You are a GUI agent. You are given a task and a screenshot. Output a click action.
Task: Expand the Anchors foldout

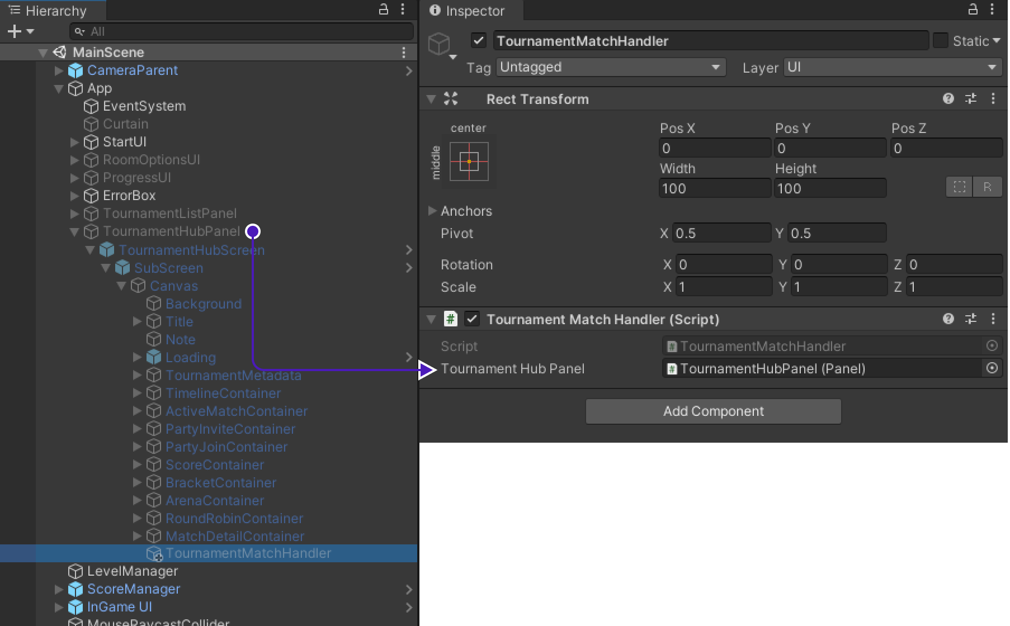click(x=432, y=211)
